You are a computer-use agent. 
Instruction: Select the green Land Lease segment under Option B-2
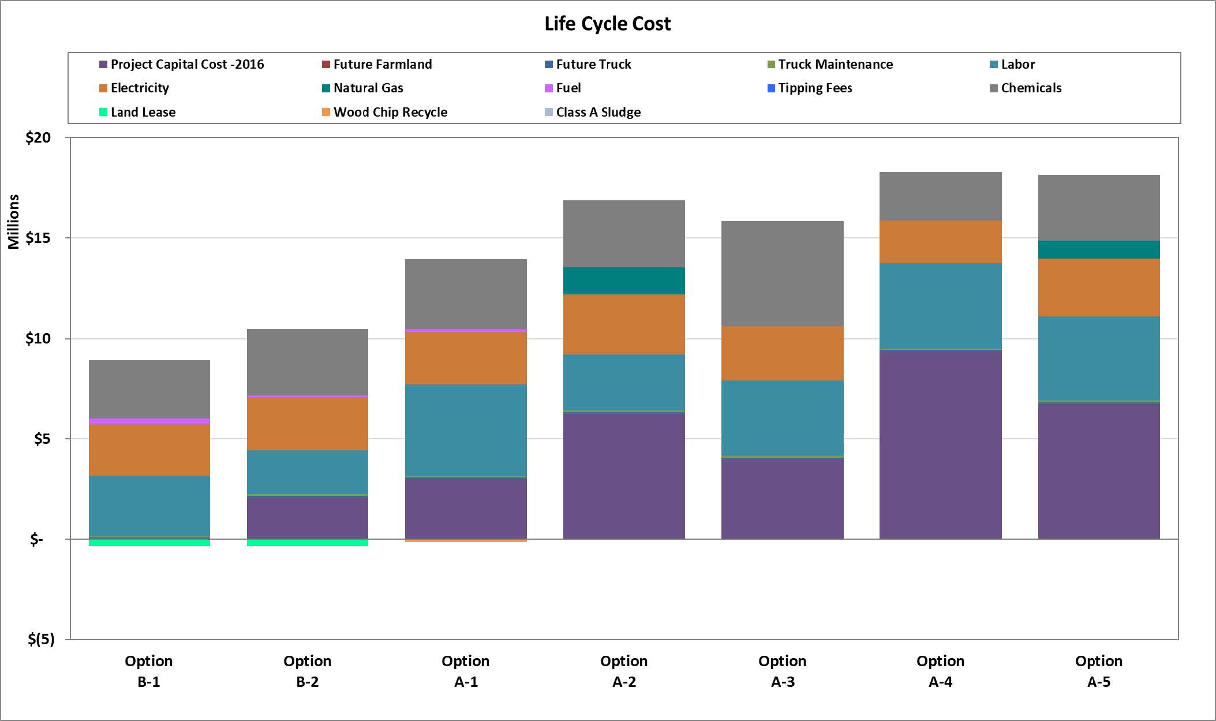click(x=307, y=543)
